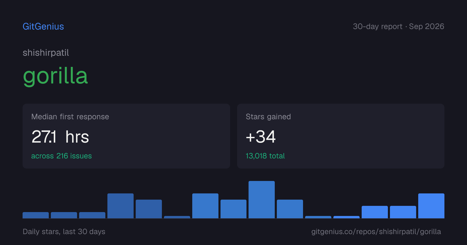Open the 13,018 total text
The image size is (467, 245).
[x=265, y=156]
